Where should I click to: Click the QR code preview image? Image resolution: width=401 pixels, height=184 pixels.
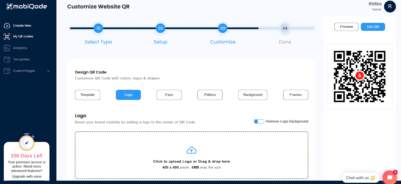[359, 76]
